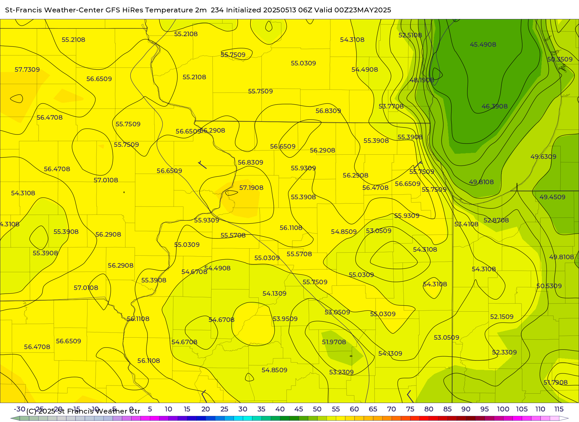Click the color scale label 115
The height and width of the screenshot is (422, 579).
[x=559, y=409]
